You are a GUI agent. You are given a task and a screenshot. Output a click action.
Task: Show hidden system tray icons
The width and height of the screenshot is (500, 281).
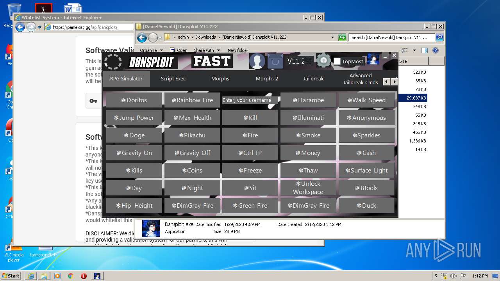436,276
